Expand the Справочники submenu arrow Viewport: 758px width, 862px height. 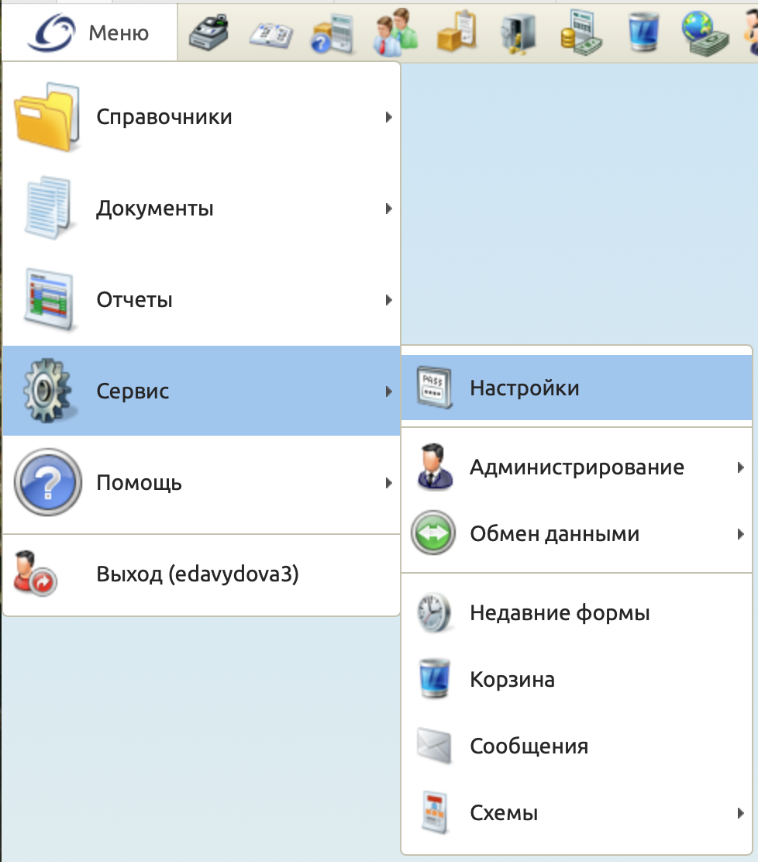point(389,118)
